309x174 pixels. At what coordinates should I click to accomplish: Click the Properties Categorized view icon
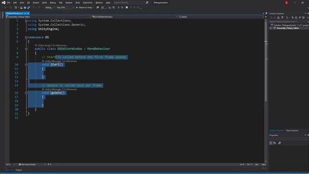[x=271, y=143]
